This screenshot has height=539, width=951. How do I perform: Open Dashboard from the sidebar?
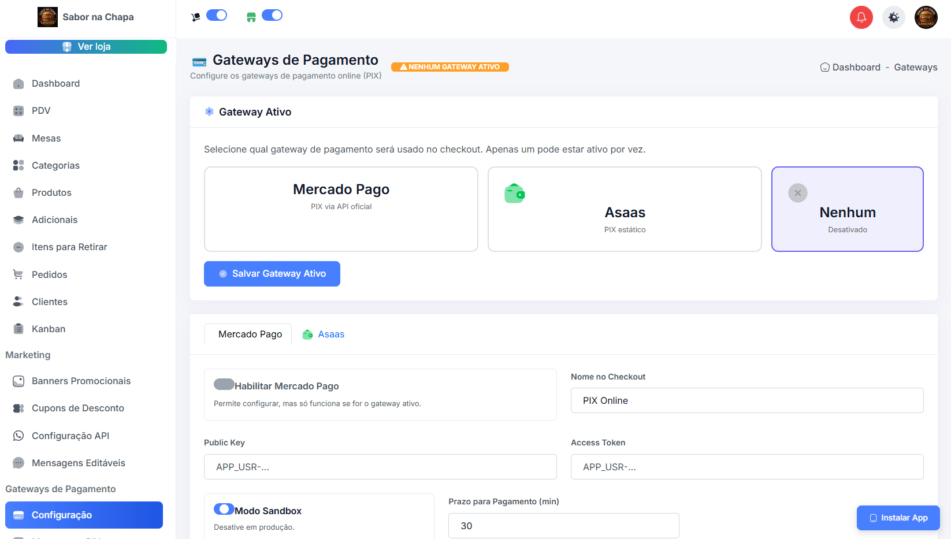tap(84, 84)
